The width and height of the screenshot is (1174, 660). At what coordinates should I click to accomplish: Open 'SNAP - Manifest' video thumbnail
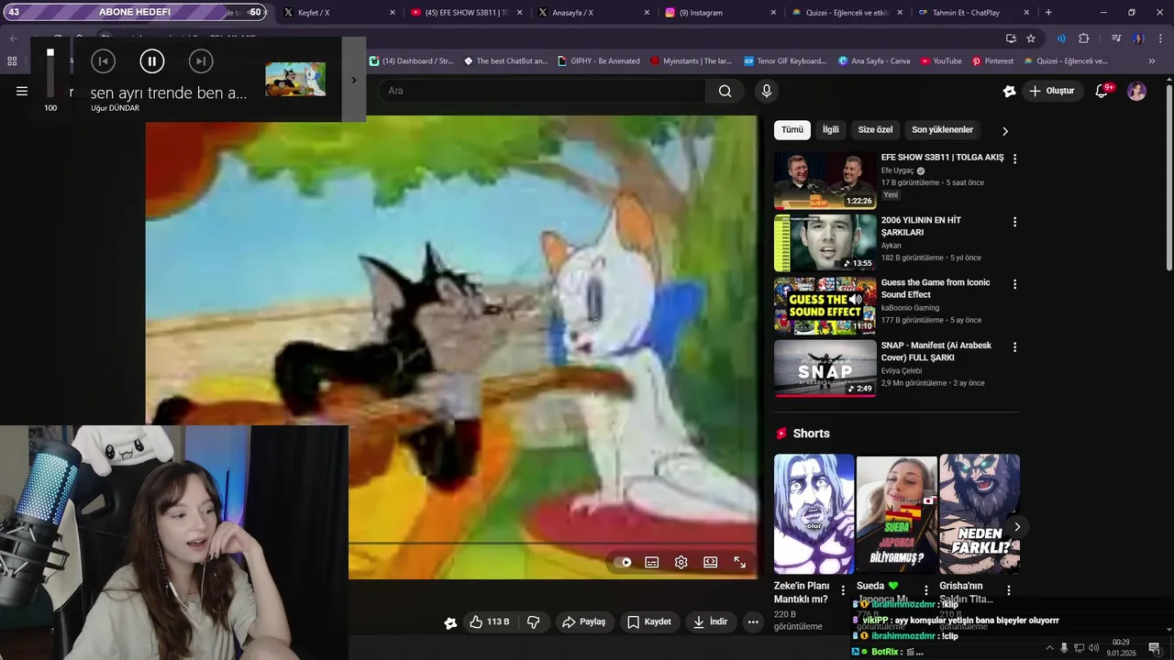click(x=825, y=368)
